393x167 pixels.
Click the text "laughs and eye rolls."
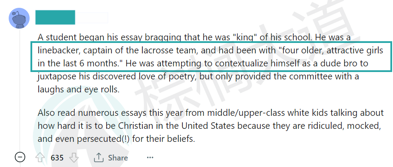[78, 89]
